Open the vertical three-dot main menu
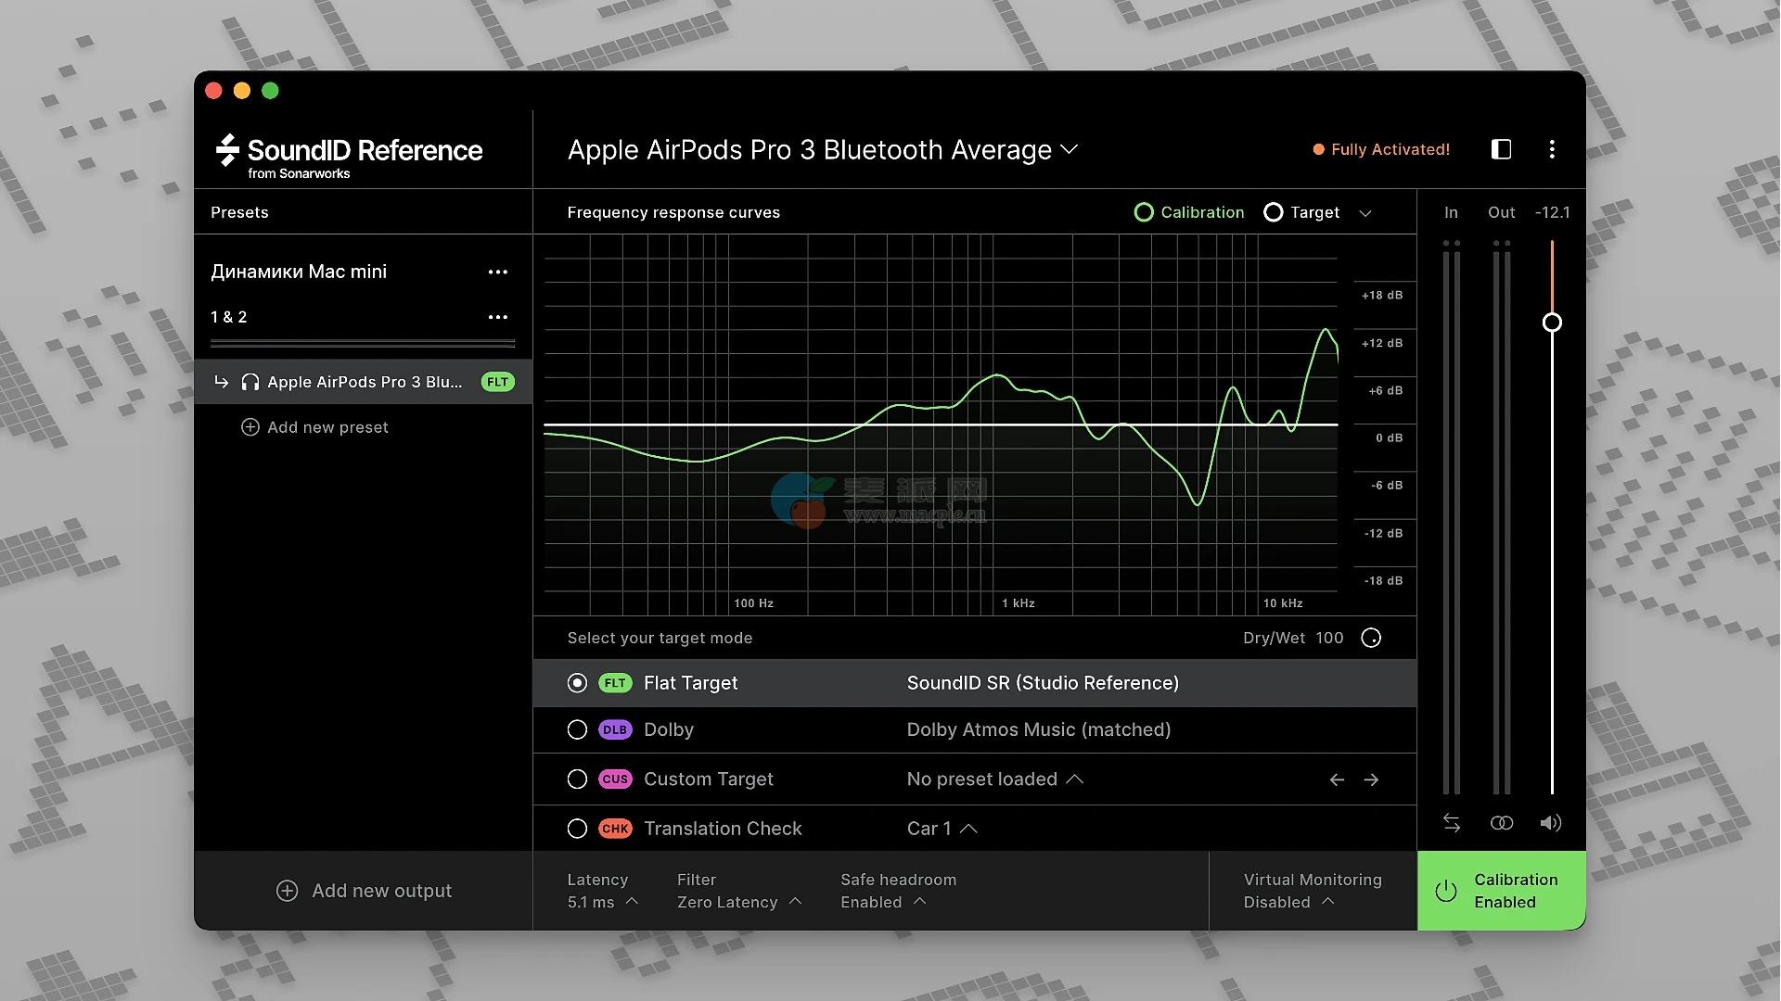The width and height of the screenshot is (1781, 1001). tap(1552, 149)
